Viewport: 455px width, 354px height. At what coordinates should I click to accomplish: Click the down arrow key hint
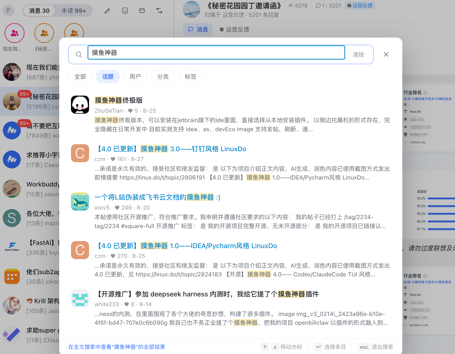tap(275, 347)
